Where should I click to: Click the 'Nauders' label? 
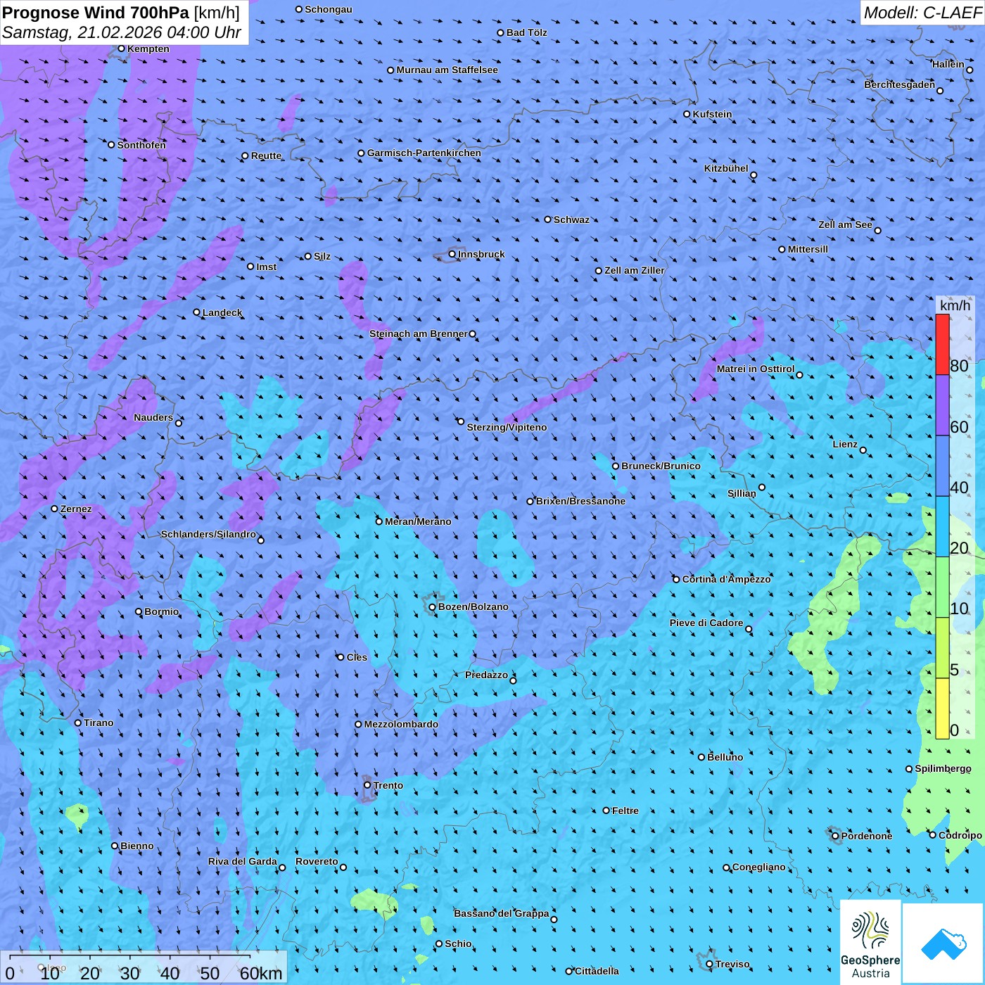point(153,417)
